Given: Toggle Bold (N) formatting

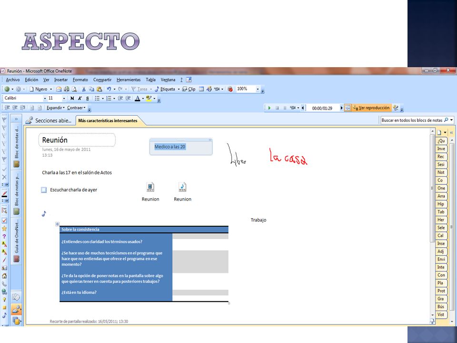Looking at the screenshot, I should click(x=72, y=98).
